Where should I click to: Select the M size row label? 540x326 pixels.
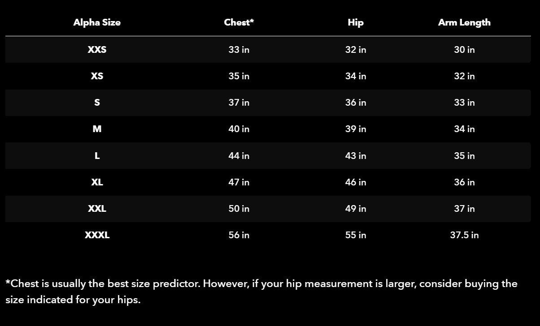tap(97, 129)
